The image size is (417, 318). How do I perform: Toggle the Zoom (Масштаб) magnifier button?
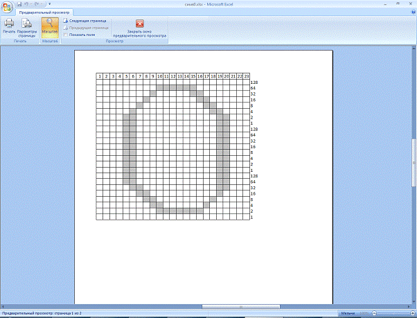pos(50,26)
